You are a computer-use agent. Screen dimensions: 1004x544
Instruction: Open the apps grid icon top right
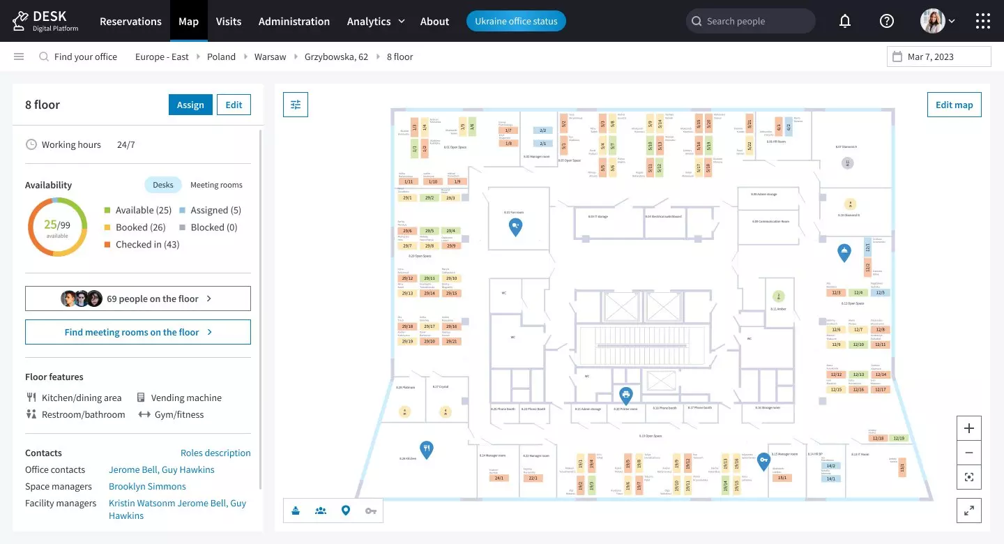coord(983,21)
